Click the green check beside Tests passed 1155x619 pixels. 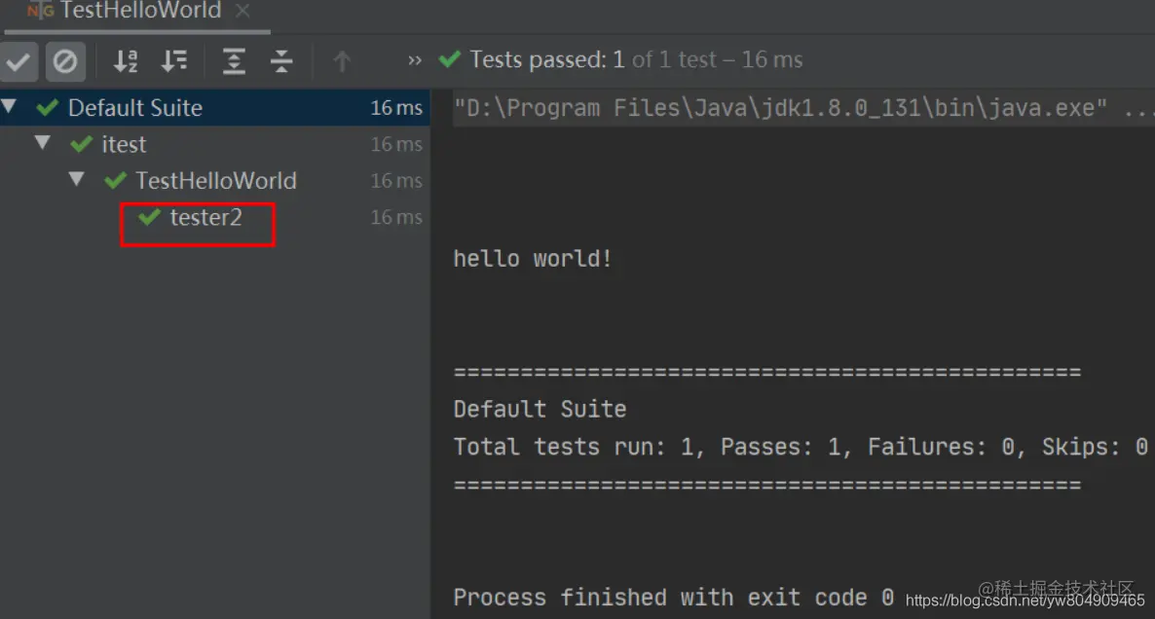[449, 59]
